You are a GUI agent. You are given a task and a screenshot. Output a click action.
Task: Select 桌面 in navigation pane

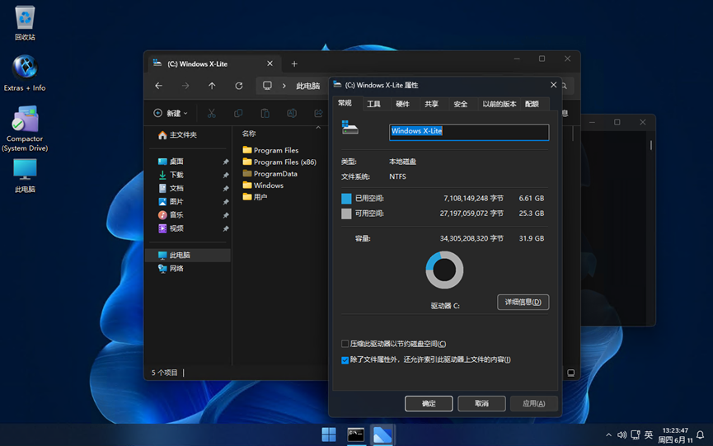[x=189, y=162]
